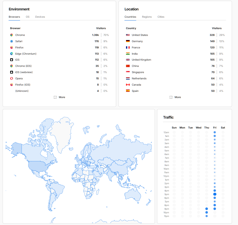Select the United Kingdom country row
The image size is (238, 225).
click(141, 60)
